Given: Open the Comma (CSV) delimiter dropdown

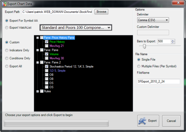Looking at the screenshot, I should click(x=153, y=20).
